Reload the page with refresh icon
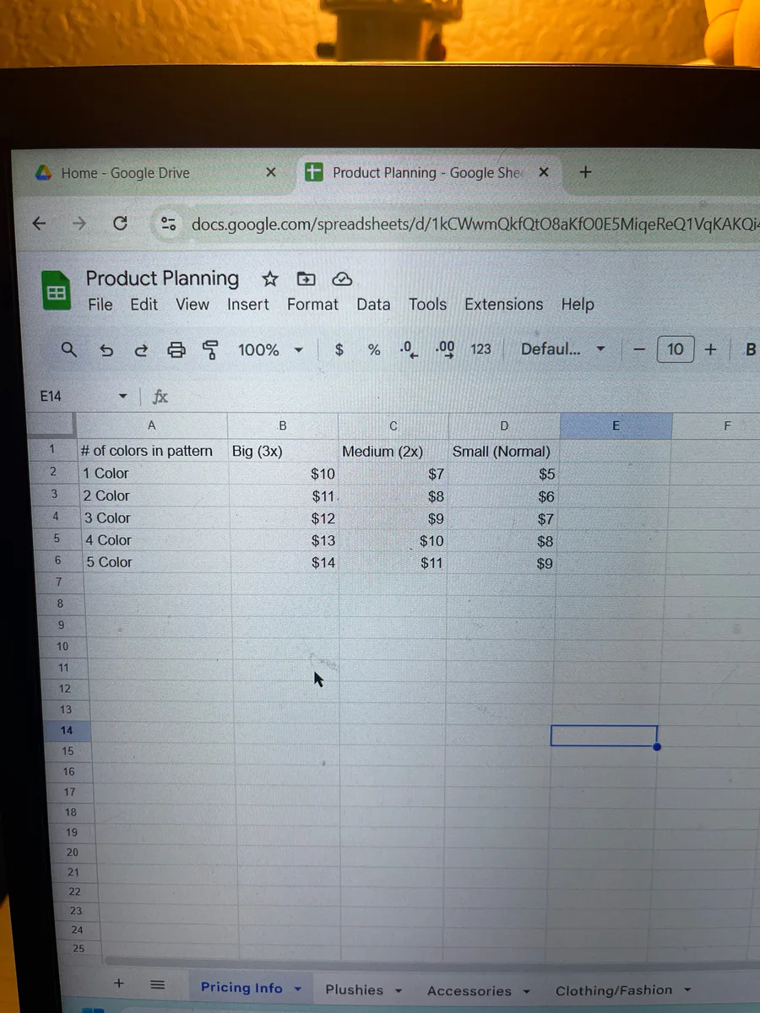Viewport: 760px width, 1013px height. 121,224
